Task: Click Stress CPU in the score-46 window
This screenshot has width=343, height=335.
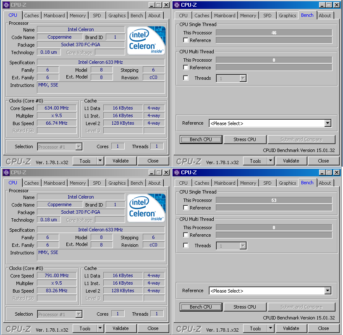Action: tap(245, 139)
